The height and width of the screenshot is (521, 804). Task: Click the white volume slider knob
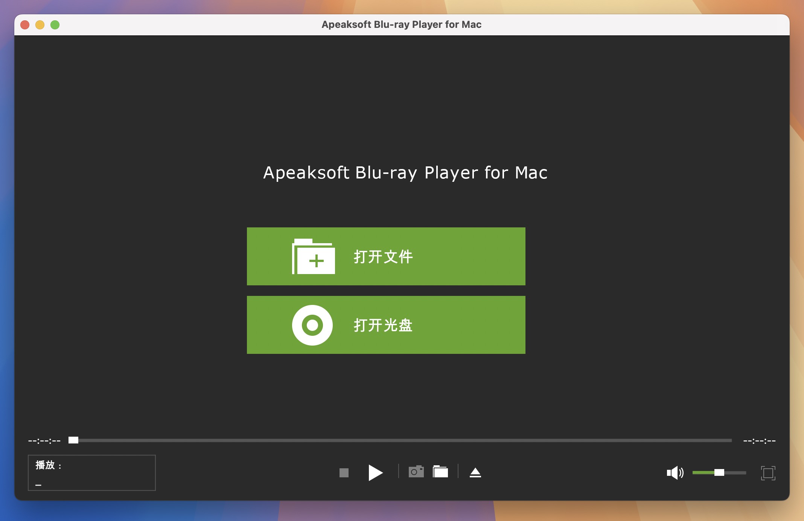pyautogui.click(x=719, y=473)
